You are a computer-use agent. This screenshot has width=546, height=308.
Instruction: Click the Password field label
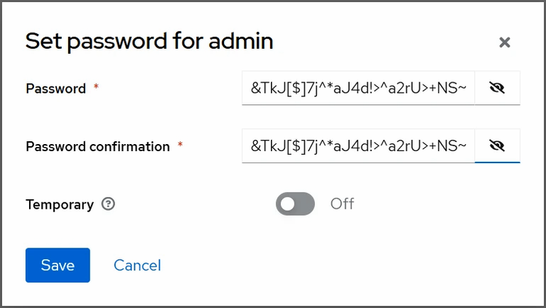point(55,89)
